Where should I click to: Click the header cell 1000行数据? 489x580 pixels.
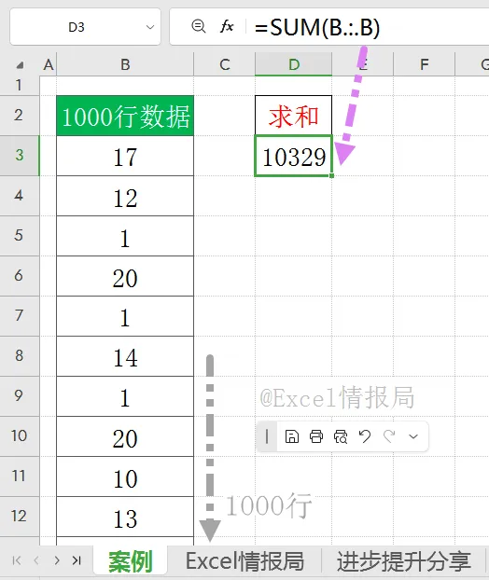[125, 116]
